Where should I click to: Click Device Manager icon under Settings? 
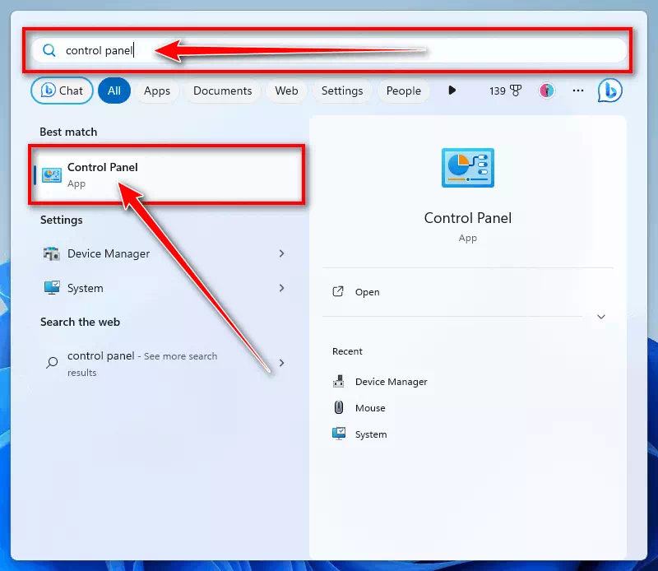52,253
